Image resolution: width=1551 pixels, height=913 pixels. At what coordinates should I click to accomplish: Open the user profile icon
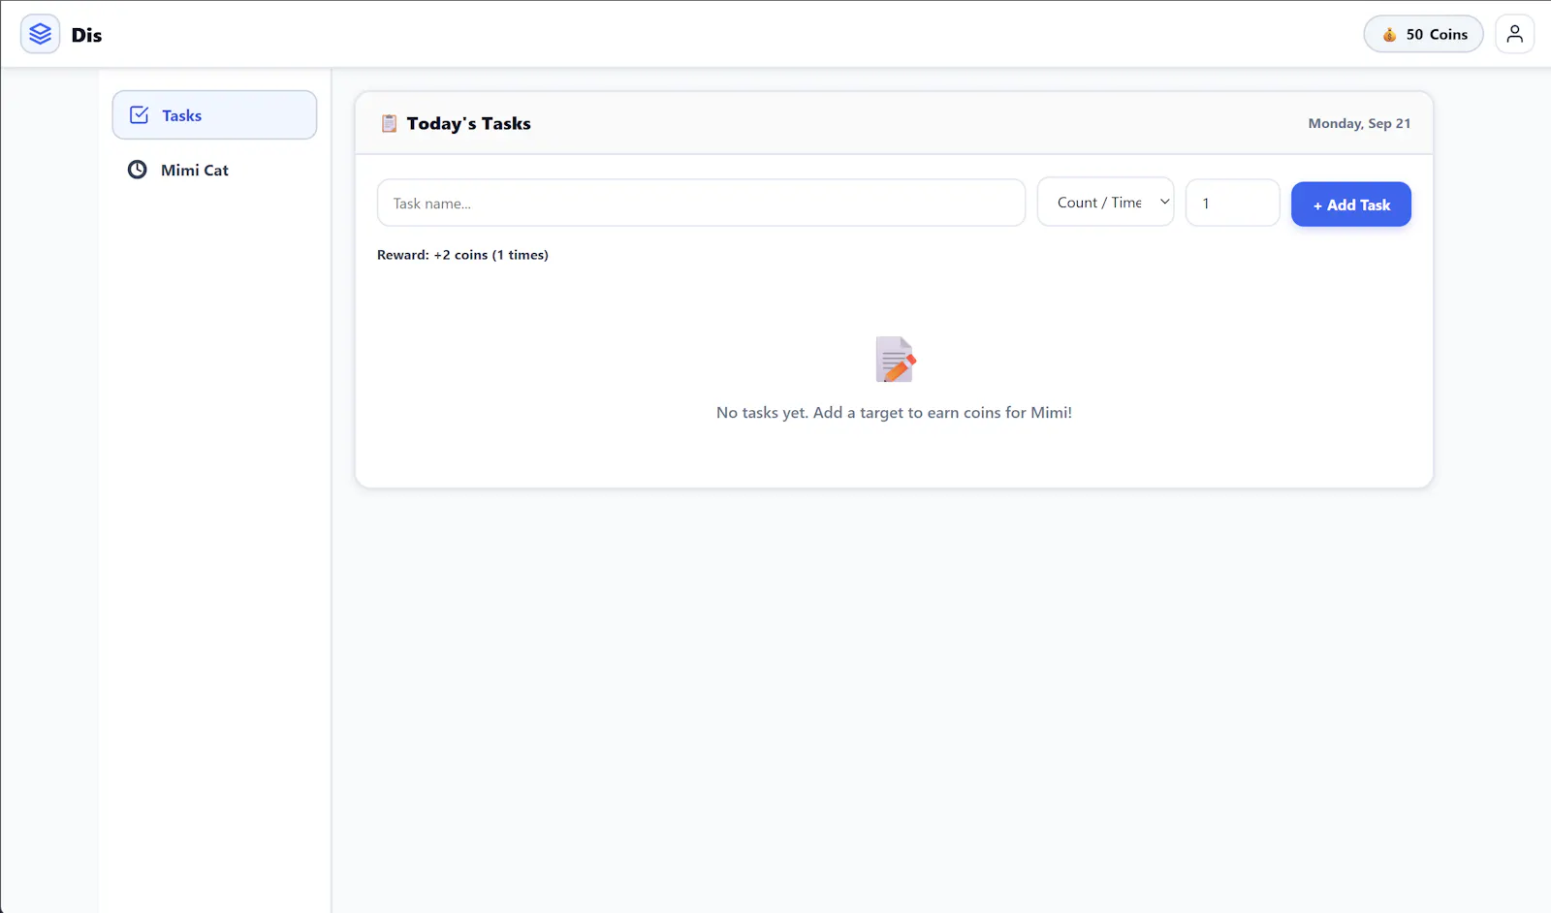1514,34
